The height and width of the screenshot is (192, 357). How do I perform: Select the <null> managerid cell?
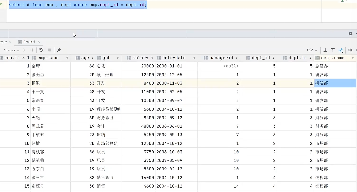[x=218, y=66]
